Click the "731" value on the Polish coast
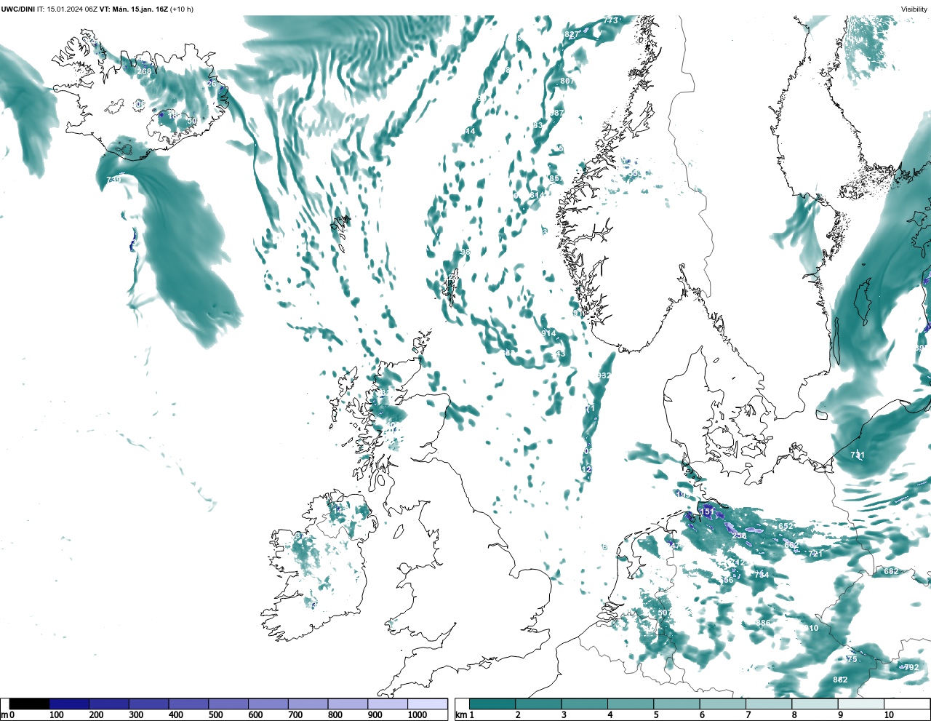Image resolution: width=931 pixels, height=721 pixels. pyautogui.click(x=858, y=455)
